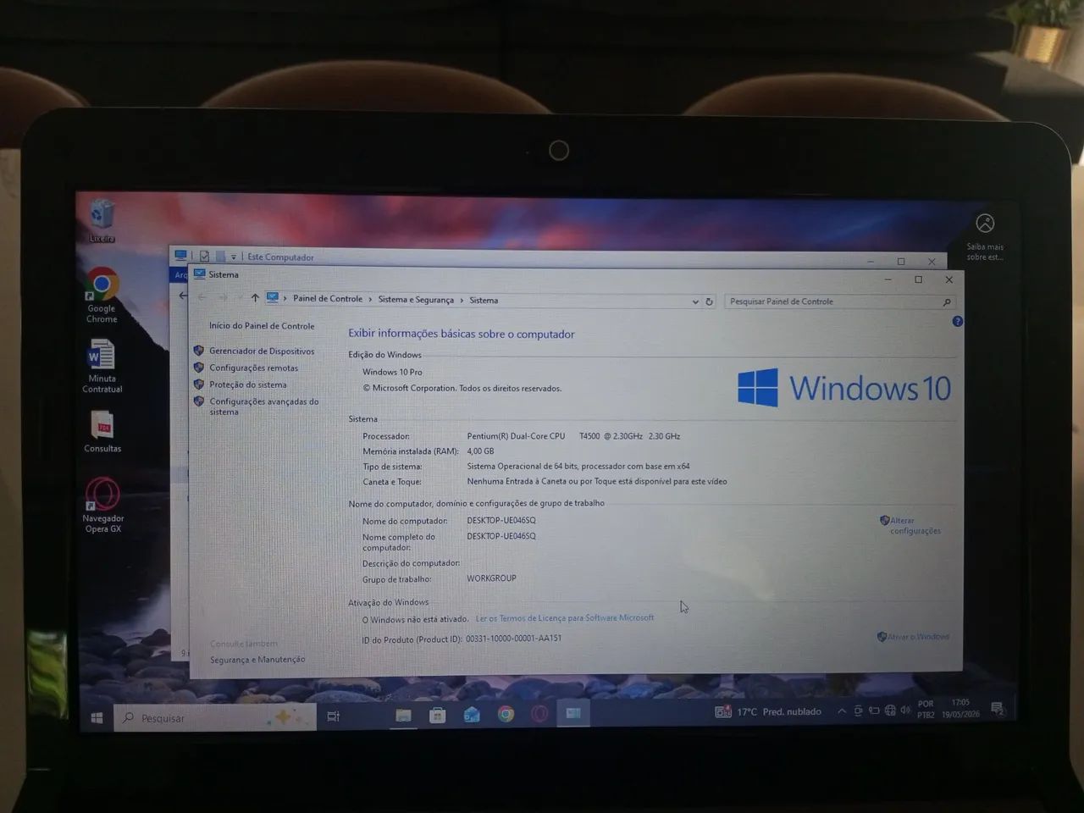This screenshot has width=1084, height=813.
Task: Open the address bar history dropdown
Action: [695, 301]
